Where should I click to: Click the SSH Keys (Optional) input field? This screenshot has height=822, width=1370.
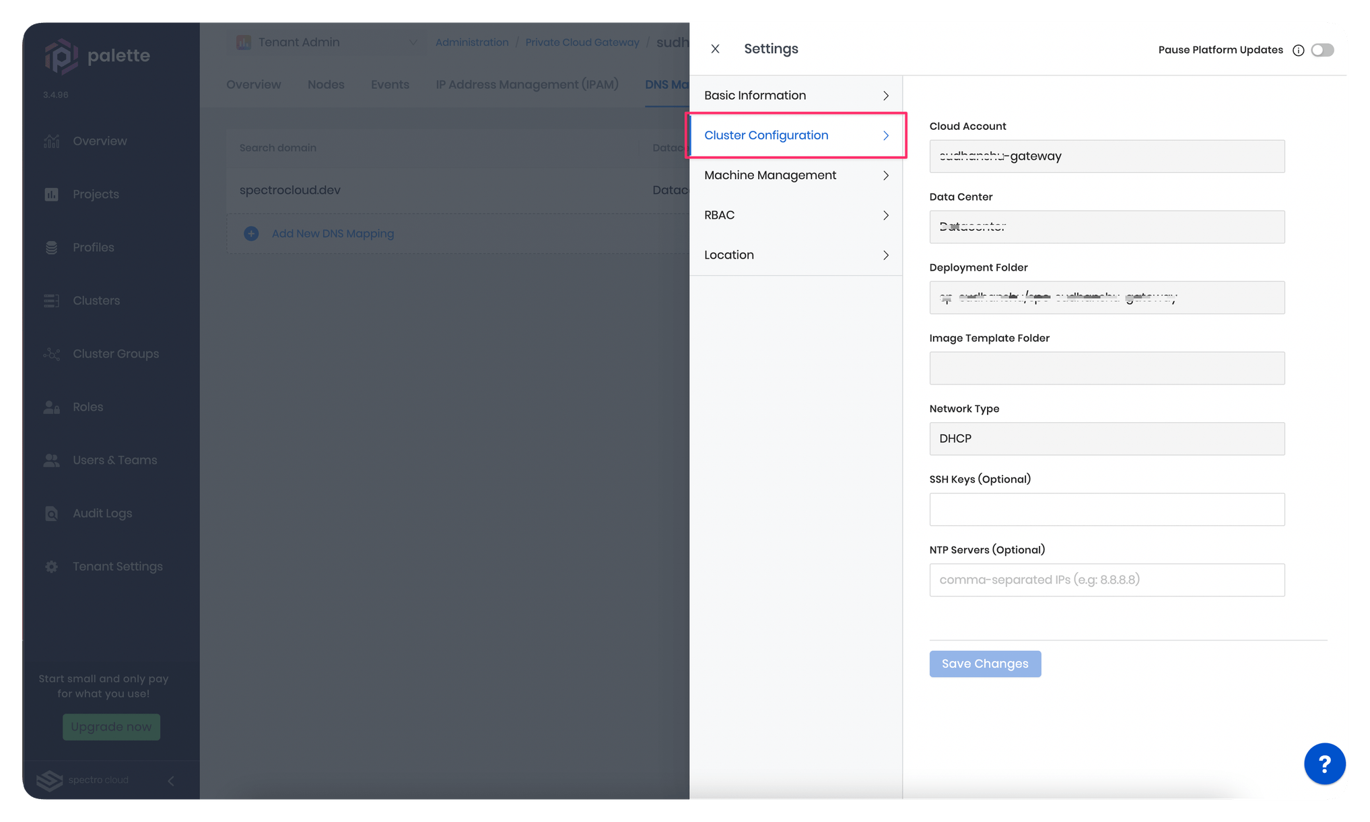[1107, 510]
